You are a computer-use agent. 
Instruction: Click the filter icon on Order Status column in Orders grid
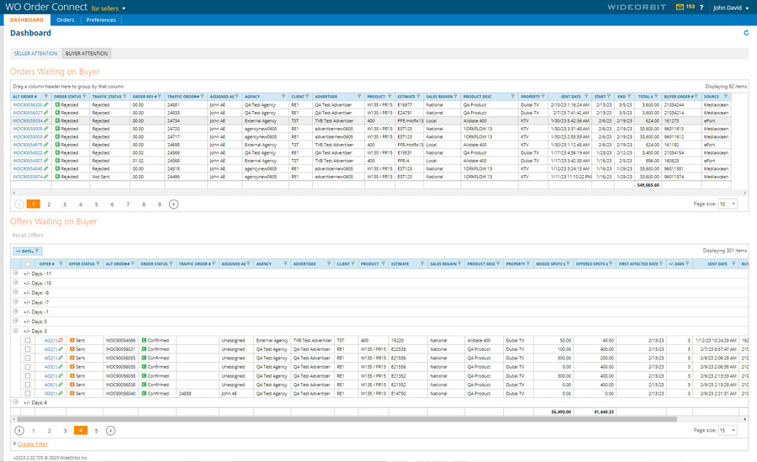[85, 97]
